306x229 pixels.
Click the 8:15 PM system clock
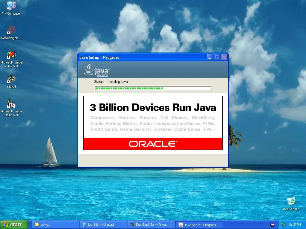click(295, 225)
